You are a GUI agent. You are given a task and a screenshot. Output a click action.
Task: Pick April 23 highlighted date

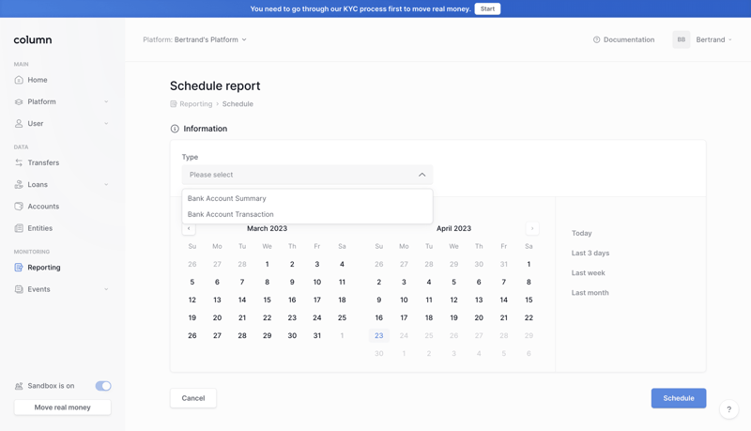tap(379, 336)
